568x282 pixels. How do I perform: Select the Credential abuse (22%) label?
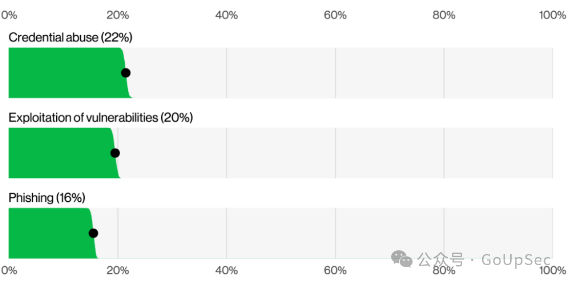70,38
